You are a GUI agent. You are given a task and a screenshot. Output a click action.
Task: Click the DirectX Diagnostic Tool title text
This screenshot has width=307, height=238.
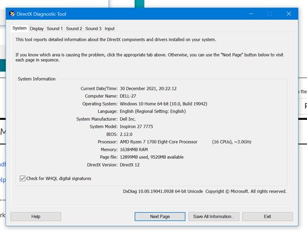pyautogui.click(x=41, y=14)
